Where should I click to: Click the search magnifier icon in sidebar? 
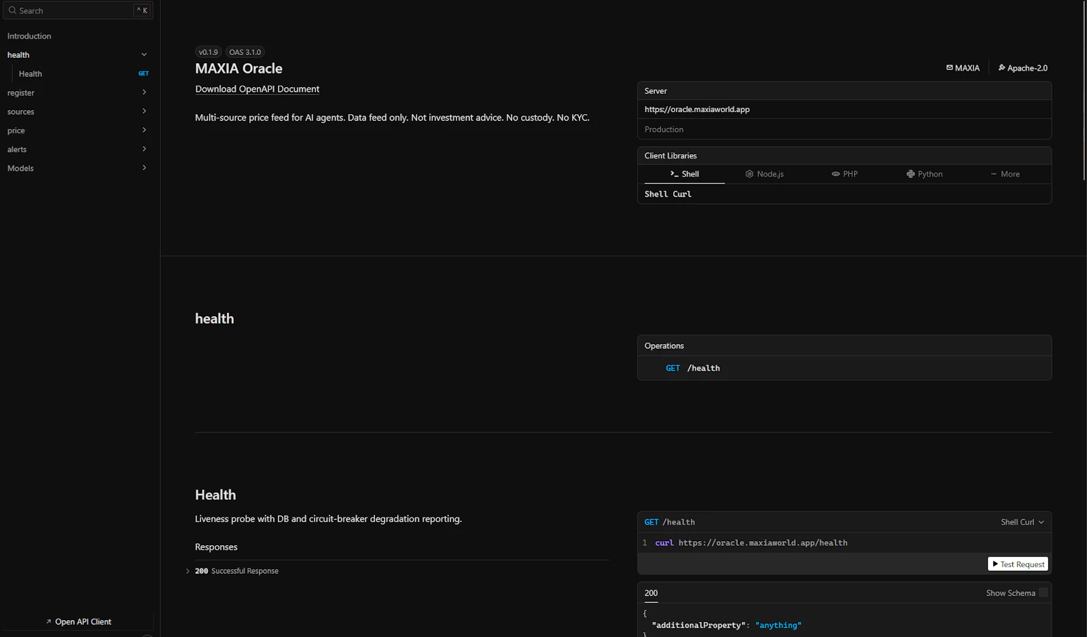[x=12, y=10]
